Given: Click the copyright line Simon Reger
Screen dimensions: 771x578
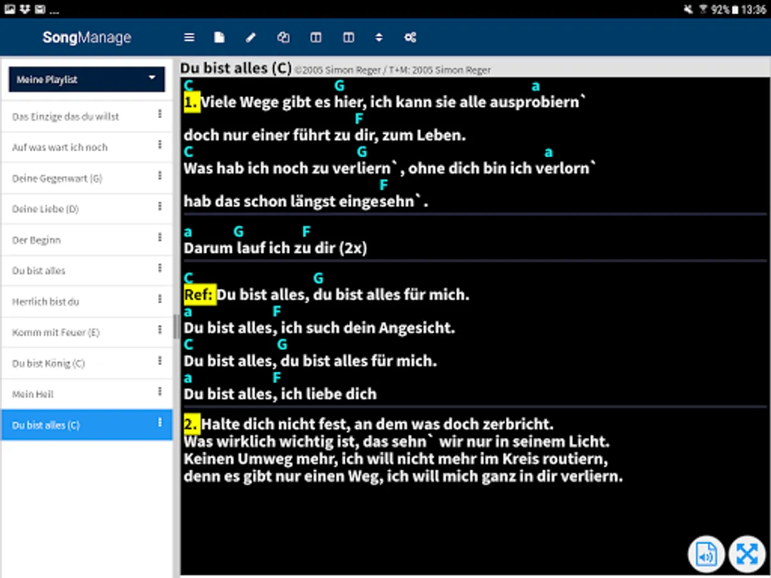Looking at the screenshot, I should point(393,70).
